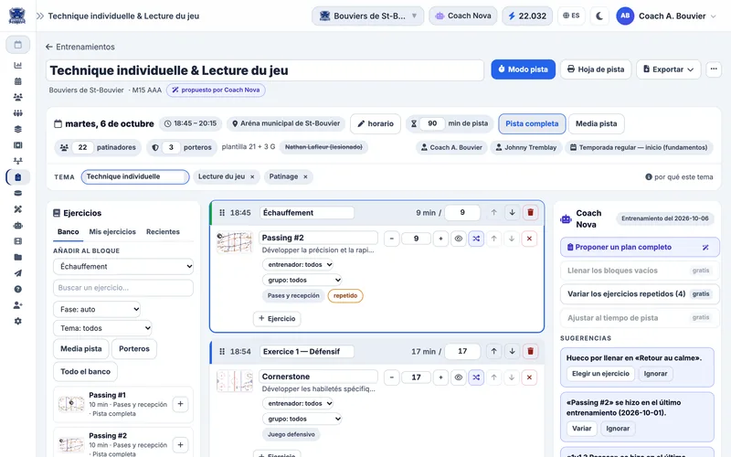Viewport: 731px width, 457px height.
Task: Preview Cornerstone with eye icon
Action: [x=459, y=377]
